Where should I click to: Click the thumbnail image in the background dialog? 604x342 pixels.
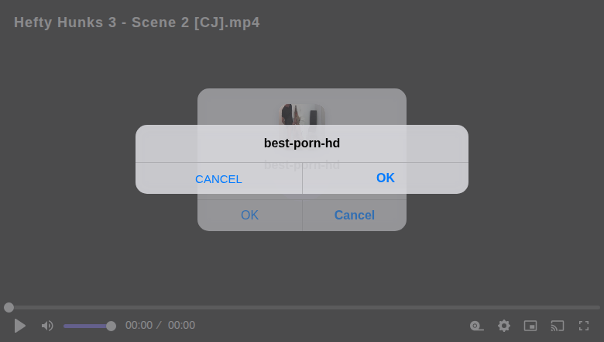click(x=302, y=115)
